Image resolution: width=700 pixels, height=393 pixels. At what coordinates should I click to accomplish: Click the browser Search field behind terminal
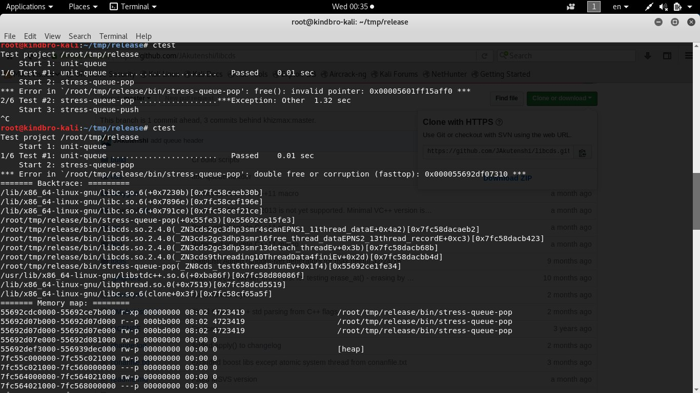(566, 56)
